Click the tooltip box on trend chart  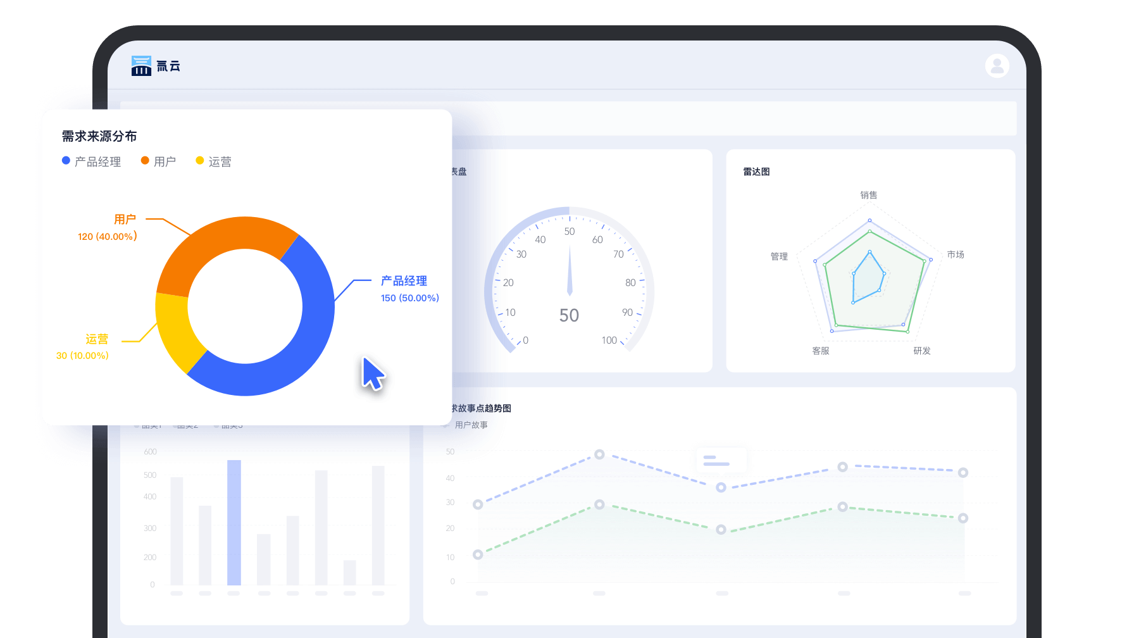(721, 460)
